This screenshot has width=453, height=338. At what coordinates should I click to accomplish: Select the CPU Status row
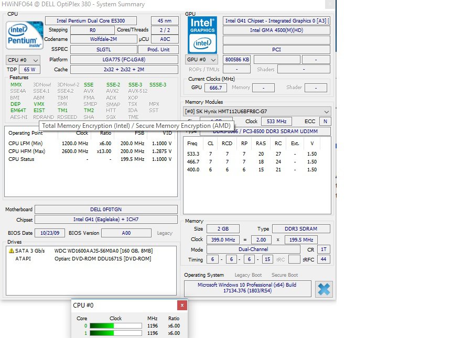click(90, 159)
